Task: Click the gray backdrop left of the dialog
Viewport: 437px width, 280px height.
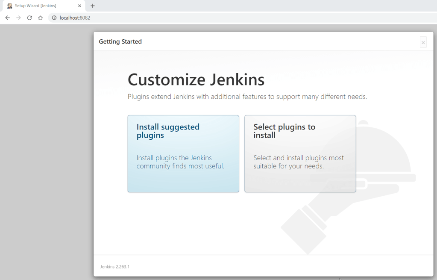Action: click(46, 150)
